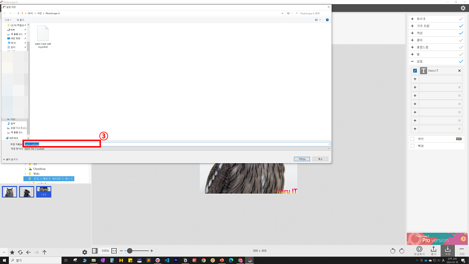This screenshot has height=264, width=469.
Task: Zoom in with the plus icon
Action: coord(152,251)
